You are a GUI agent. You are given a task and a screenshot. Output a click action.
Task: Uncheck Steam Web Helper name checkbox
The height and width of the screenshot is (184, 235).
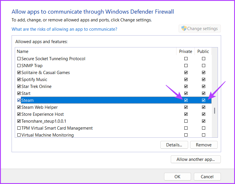click(x=19, y=107)
